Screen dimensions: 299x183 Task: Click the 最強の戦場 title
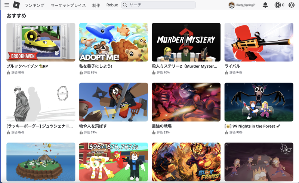(162, 126)
